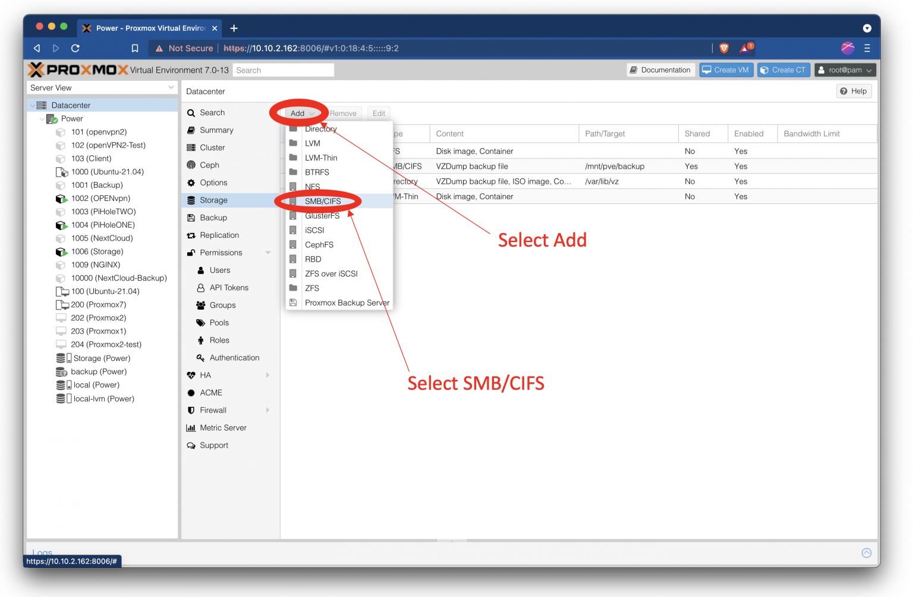Screen dimensions: 913x597
Task: Open the Documentation page
Action: click(660, 70)
